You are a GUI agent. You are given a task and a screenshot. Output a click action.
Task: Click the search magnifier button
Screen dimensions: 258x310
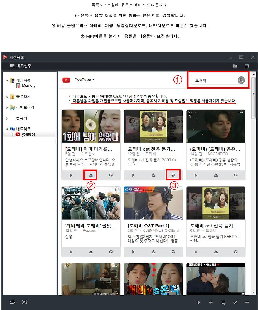point(241,80)
